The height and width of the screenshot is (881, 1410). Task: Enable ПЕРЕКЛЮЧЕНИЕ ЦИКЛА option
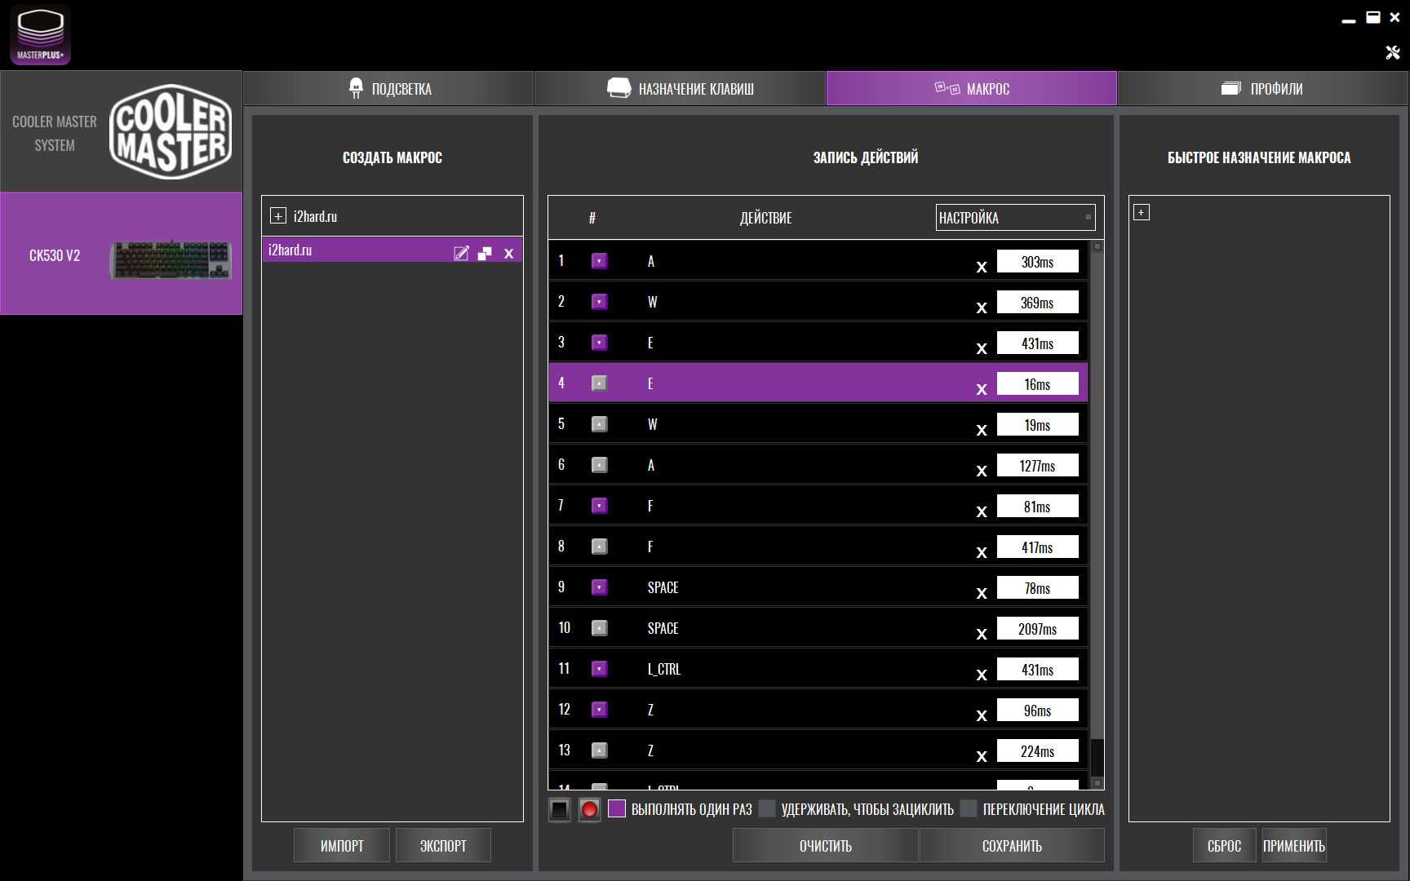(969, 808)
